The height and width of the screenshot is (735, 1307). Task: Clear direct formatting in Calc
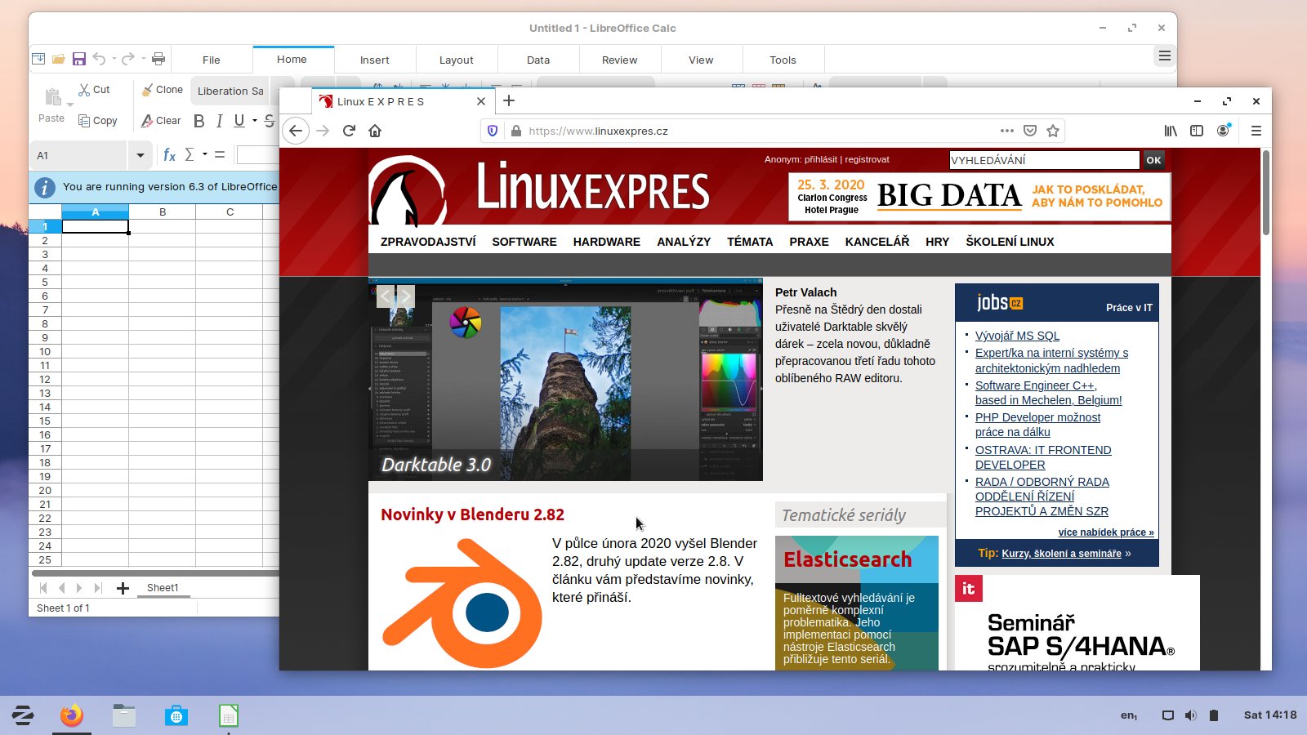pos(161,121)
